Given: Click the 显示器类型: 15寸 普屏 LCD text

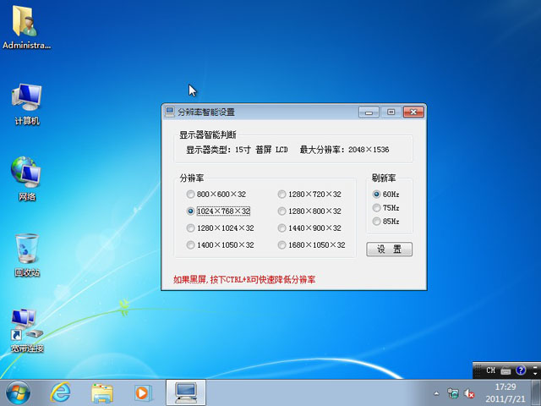Looking at the screenshot, I should [237, 150].
